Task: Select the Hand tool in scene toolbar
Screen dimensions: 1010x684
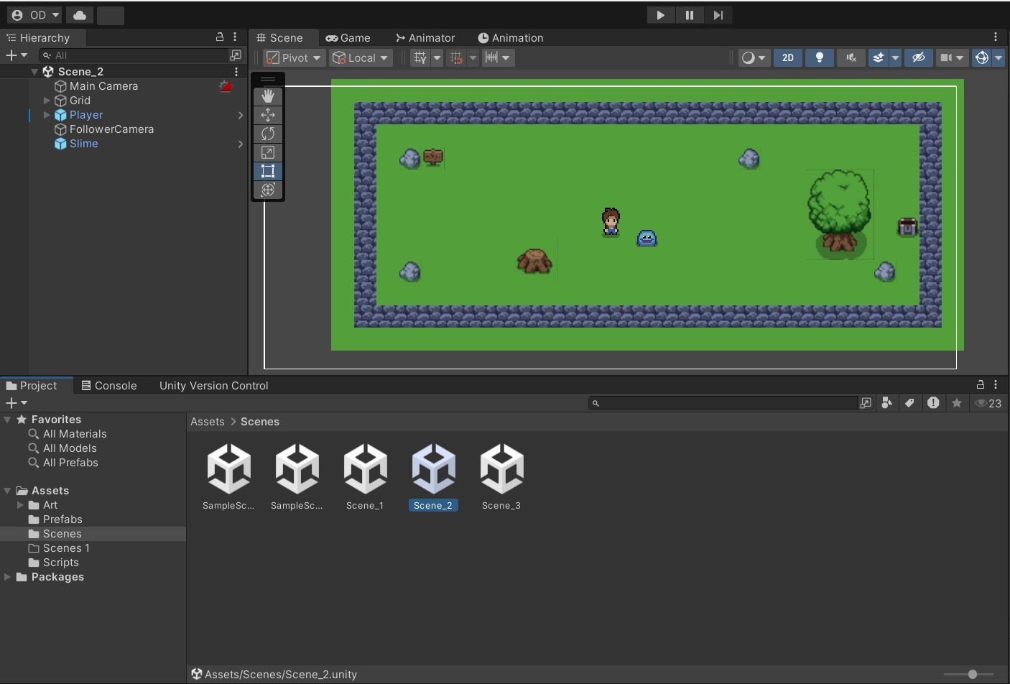Action: tap(268, 96)
